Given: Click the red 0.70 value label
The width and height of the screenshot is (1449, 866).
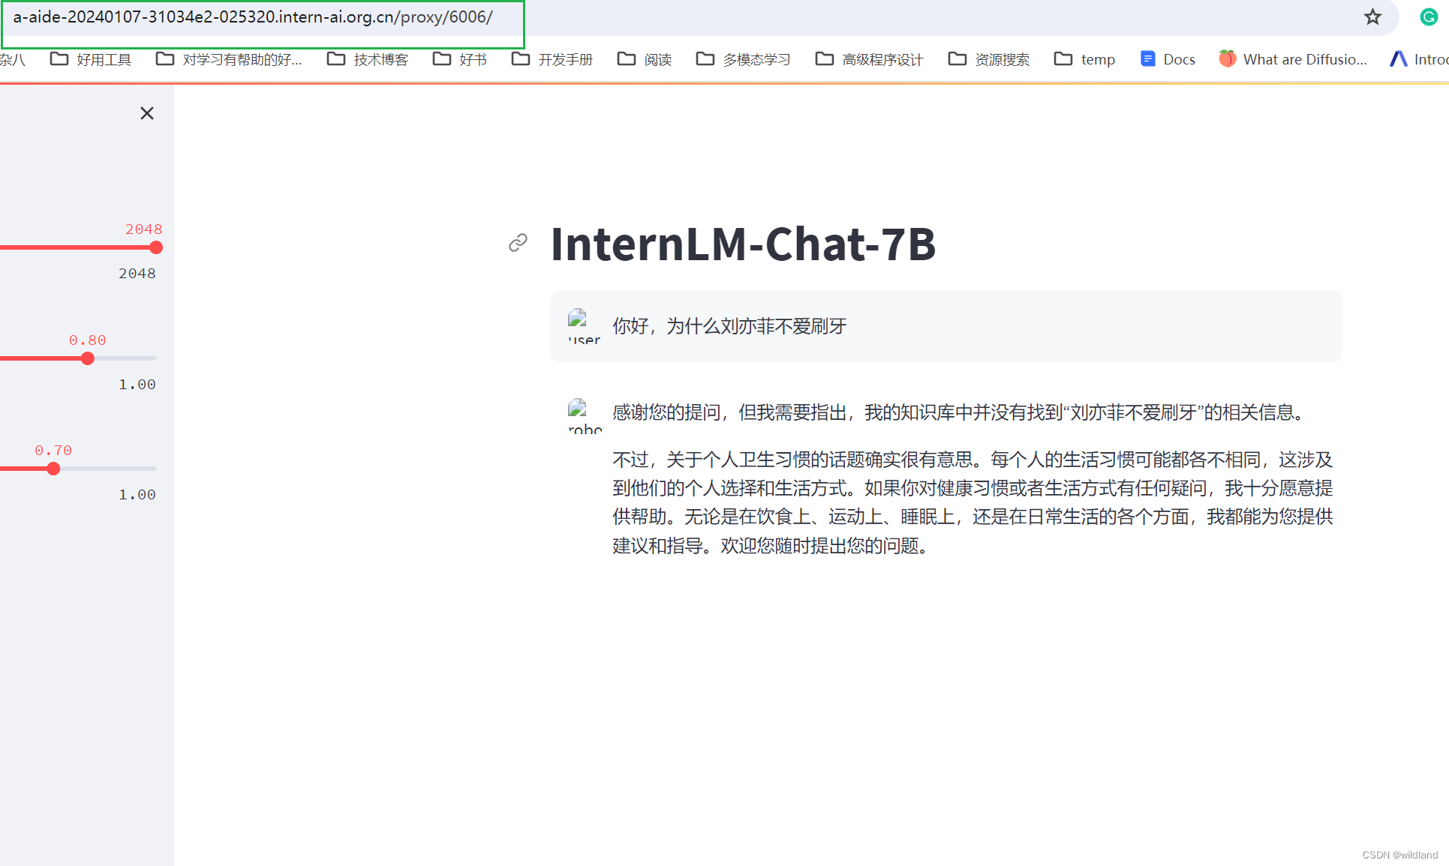Looking at the screenshot, I should tap(53, 451).
